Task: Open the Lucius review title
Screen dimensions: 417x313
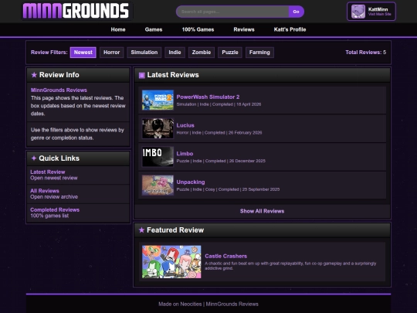Action: point(185,125)
